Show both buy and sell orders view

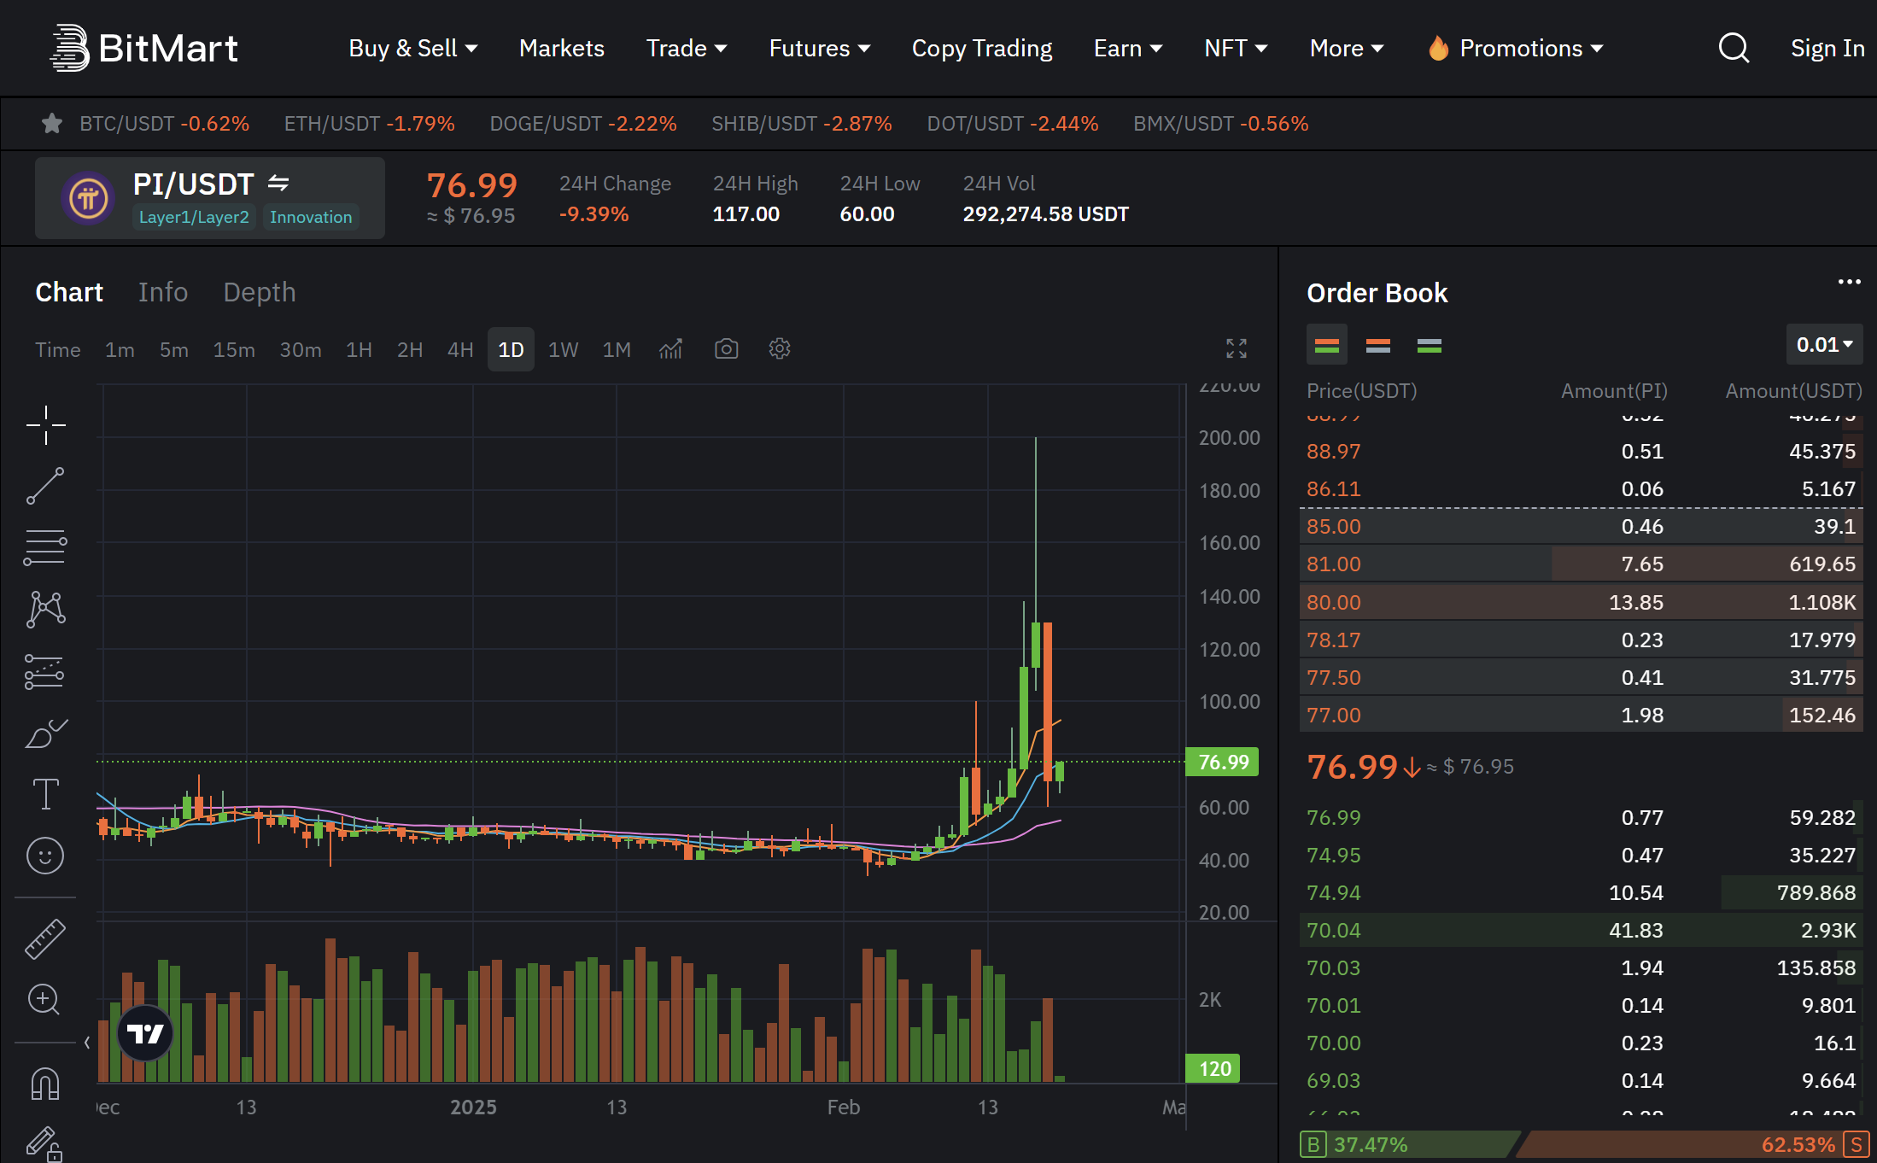(x=1327, y=345)
